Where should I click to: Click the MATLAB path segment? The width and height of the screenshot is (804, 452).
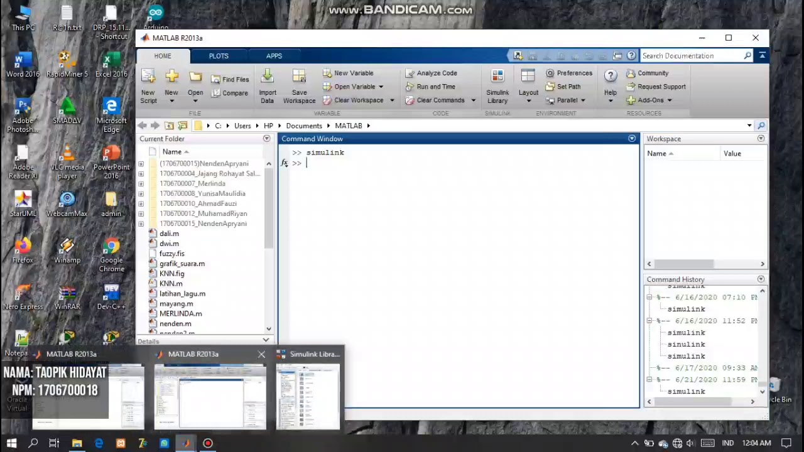349,126
